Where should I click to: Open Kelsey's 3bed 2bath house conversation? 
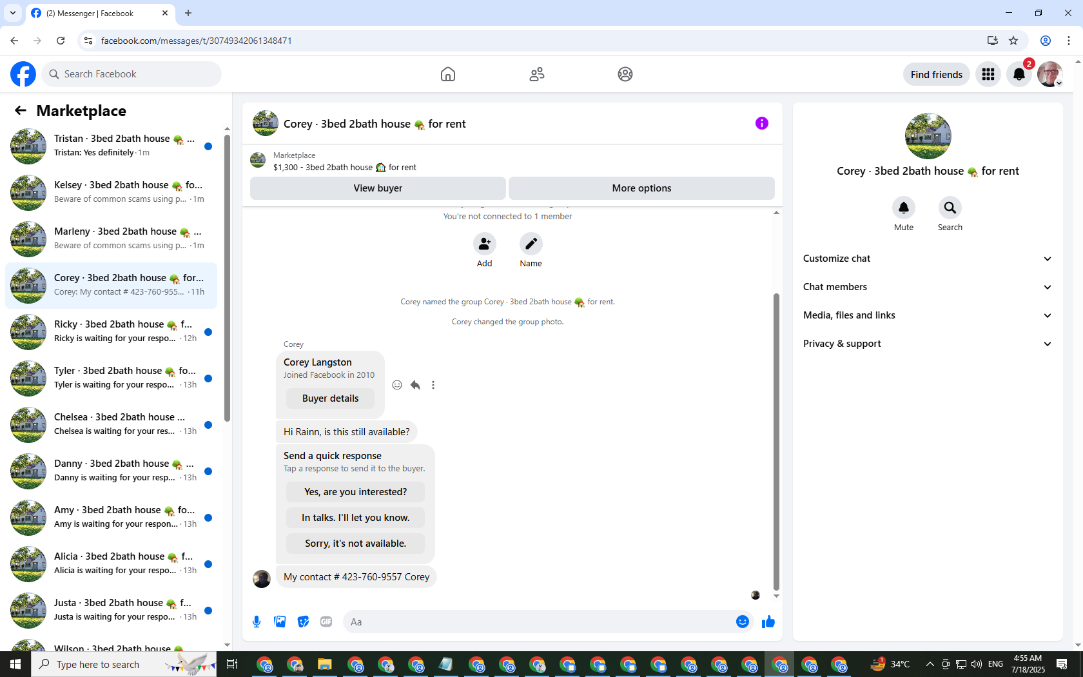click(x=111, y=193)
